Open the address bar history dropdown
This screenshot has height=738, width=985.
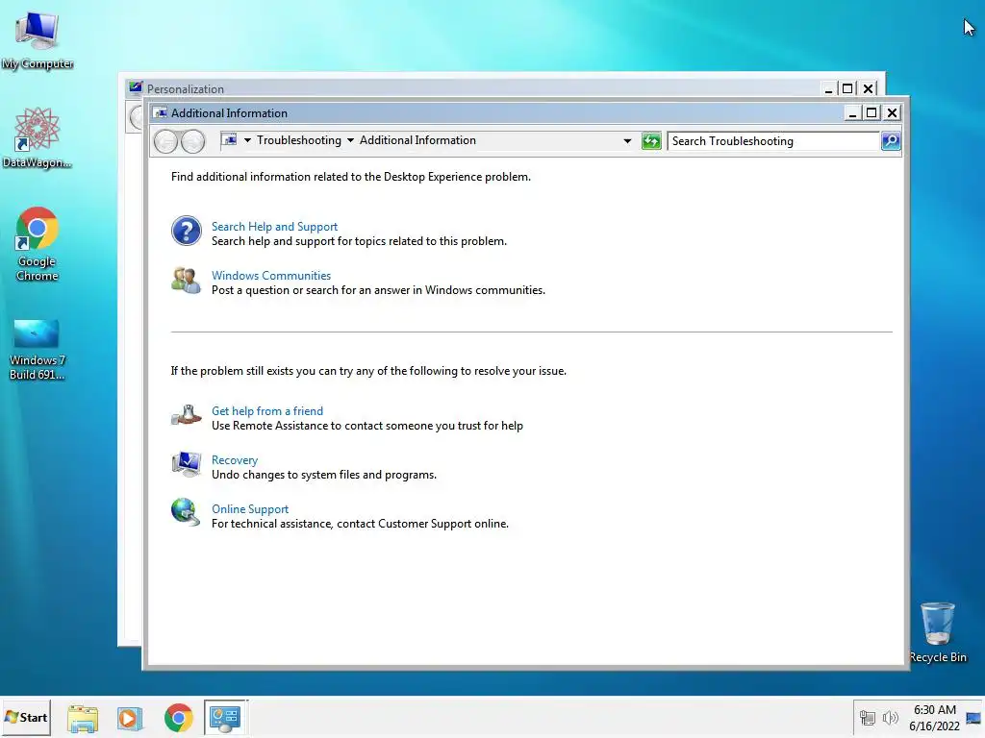pyautogui.click(x=627, y=141)
